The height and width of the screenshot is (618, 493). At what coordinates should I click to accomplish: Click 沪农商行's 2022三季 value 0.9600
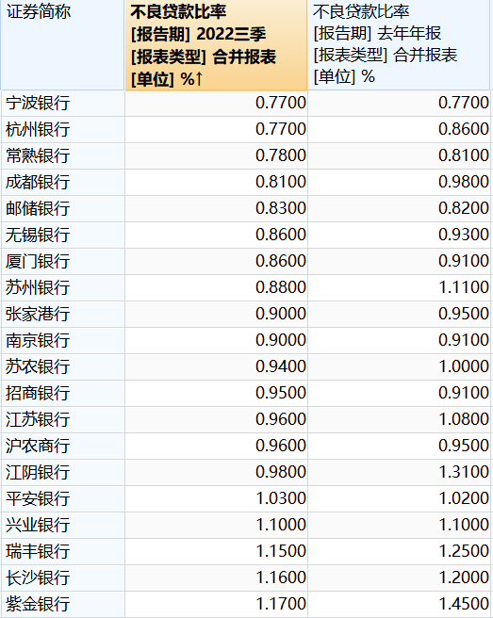[281, 447]
